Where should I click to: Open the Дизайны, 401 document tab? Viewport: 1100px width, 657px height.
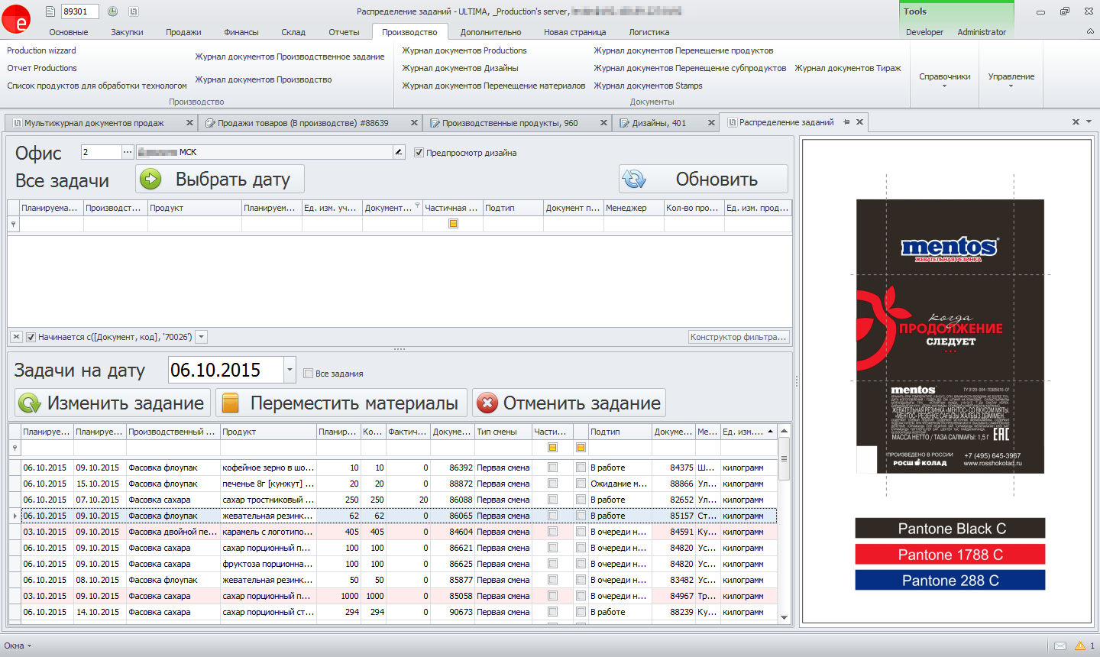[658, 123]
